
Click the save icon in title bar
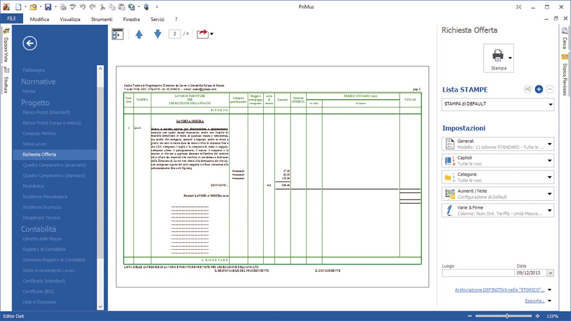(48, 7)
